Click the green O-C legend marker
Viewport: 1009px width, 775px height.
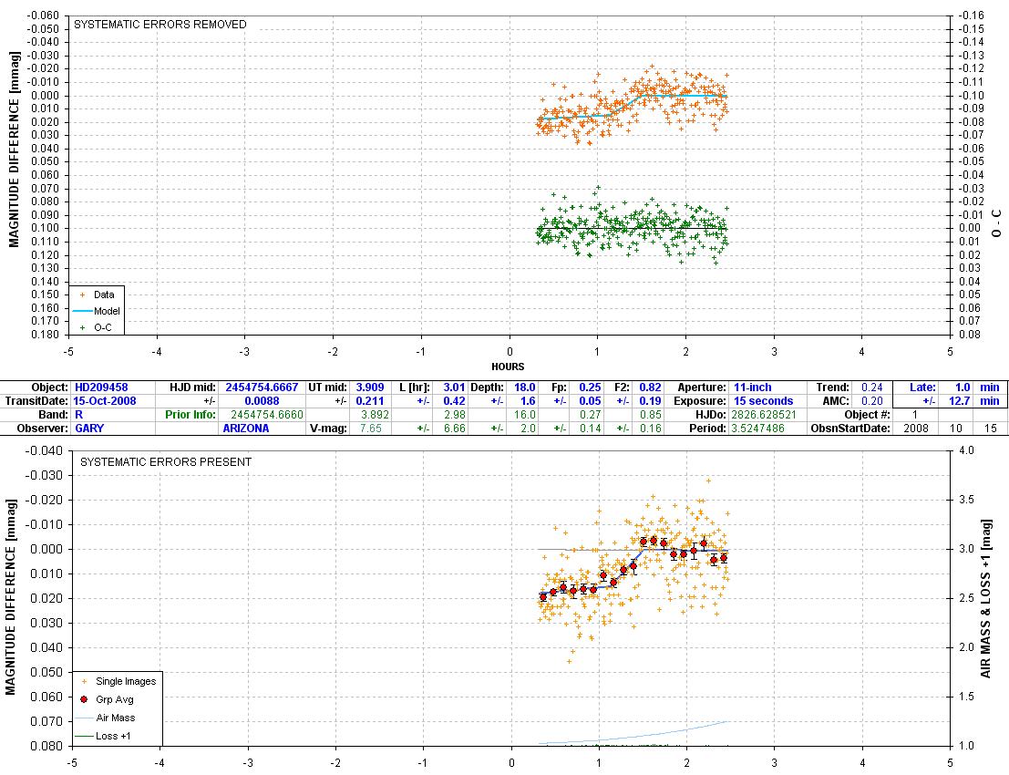pyautogui.click(x=84, y=326)
